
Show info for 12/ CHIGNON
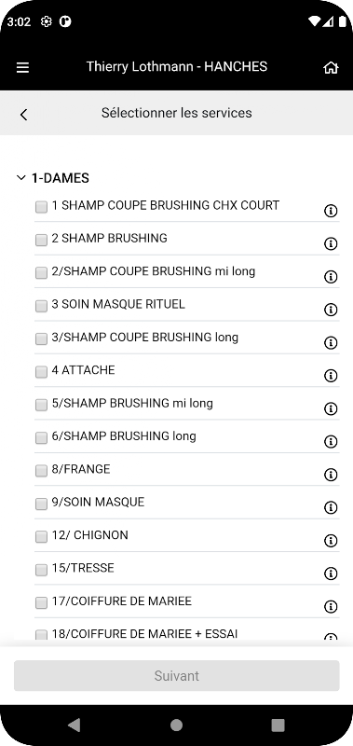coord(331,541)
